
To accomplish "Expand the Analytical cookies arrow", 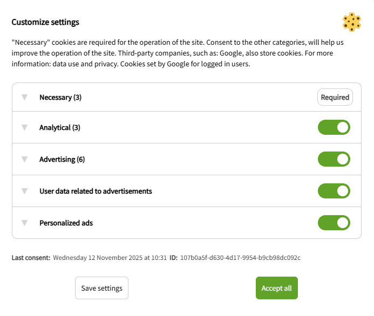I will click(24, 128).
